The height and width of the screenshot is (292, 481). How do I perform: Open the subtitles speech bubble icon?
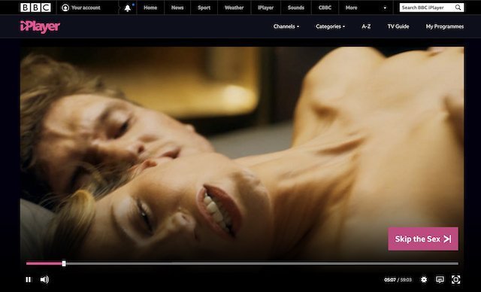(x=440, y=279)
